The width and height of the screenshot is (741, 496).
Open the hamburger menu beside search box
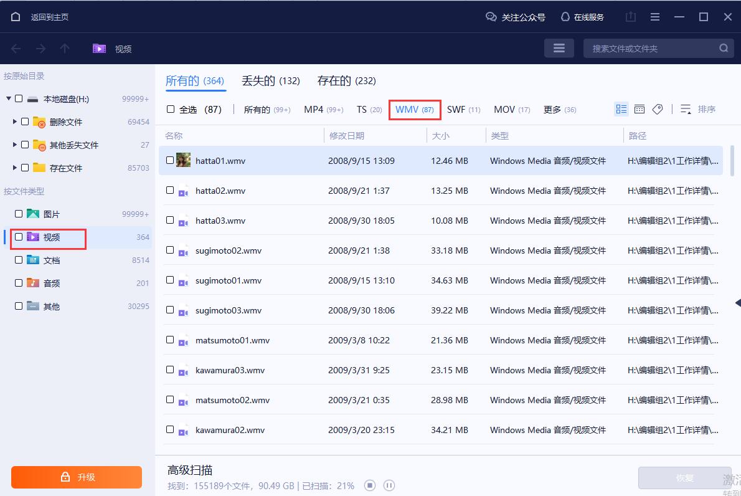click(559, 47)
